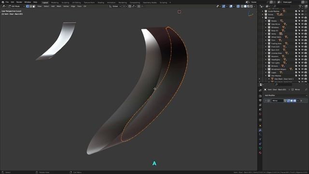Toggle X-ray view

point(238,6)
